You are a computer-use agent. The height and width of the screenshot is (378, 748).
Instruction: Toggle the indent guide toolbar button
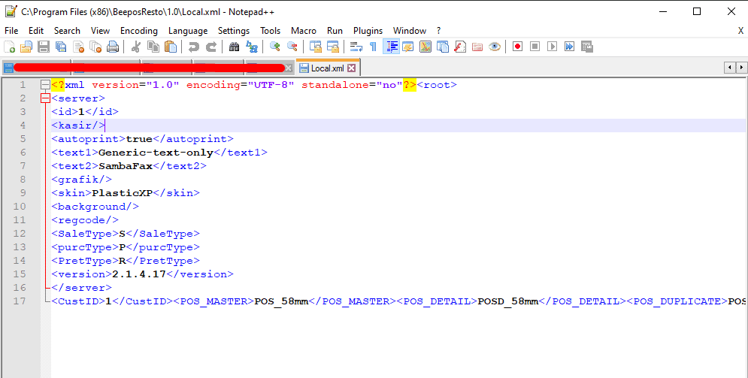pos(391,47)
